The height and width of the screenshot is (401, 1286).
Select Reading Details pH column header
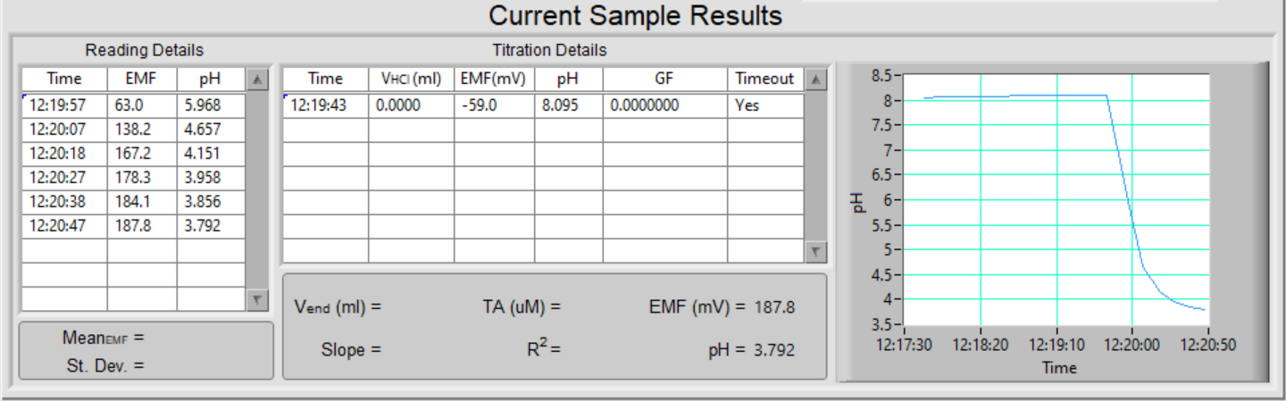[x=210, y=79]
